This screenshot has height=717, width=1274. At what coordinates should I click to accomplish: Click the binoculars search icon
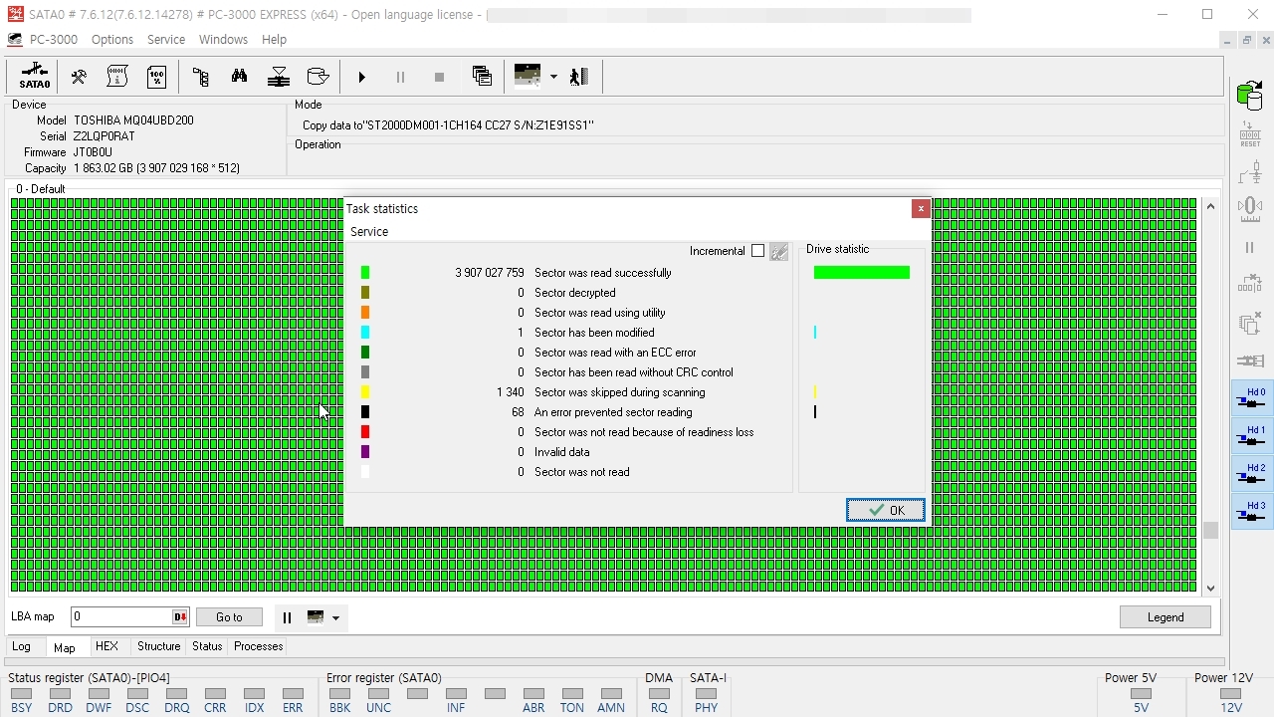(x=239, y=77)
